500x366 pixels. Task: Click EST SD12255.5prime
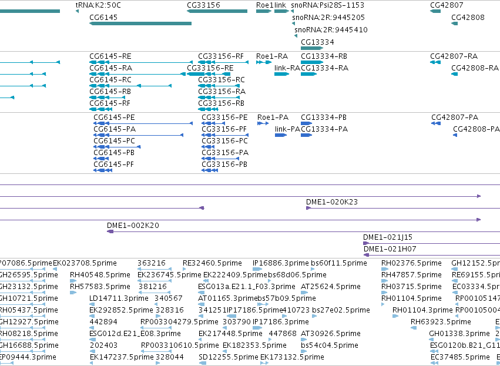click(202, 363)
